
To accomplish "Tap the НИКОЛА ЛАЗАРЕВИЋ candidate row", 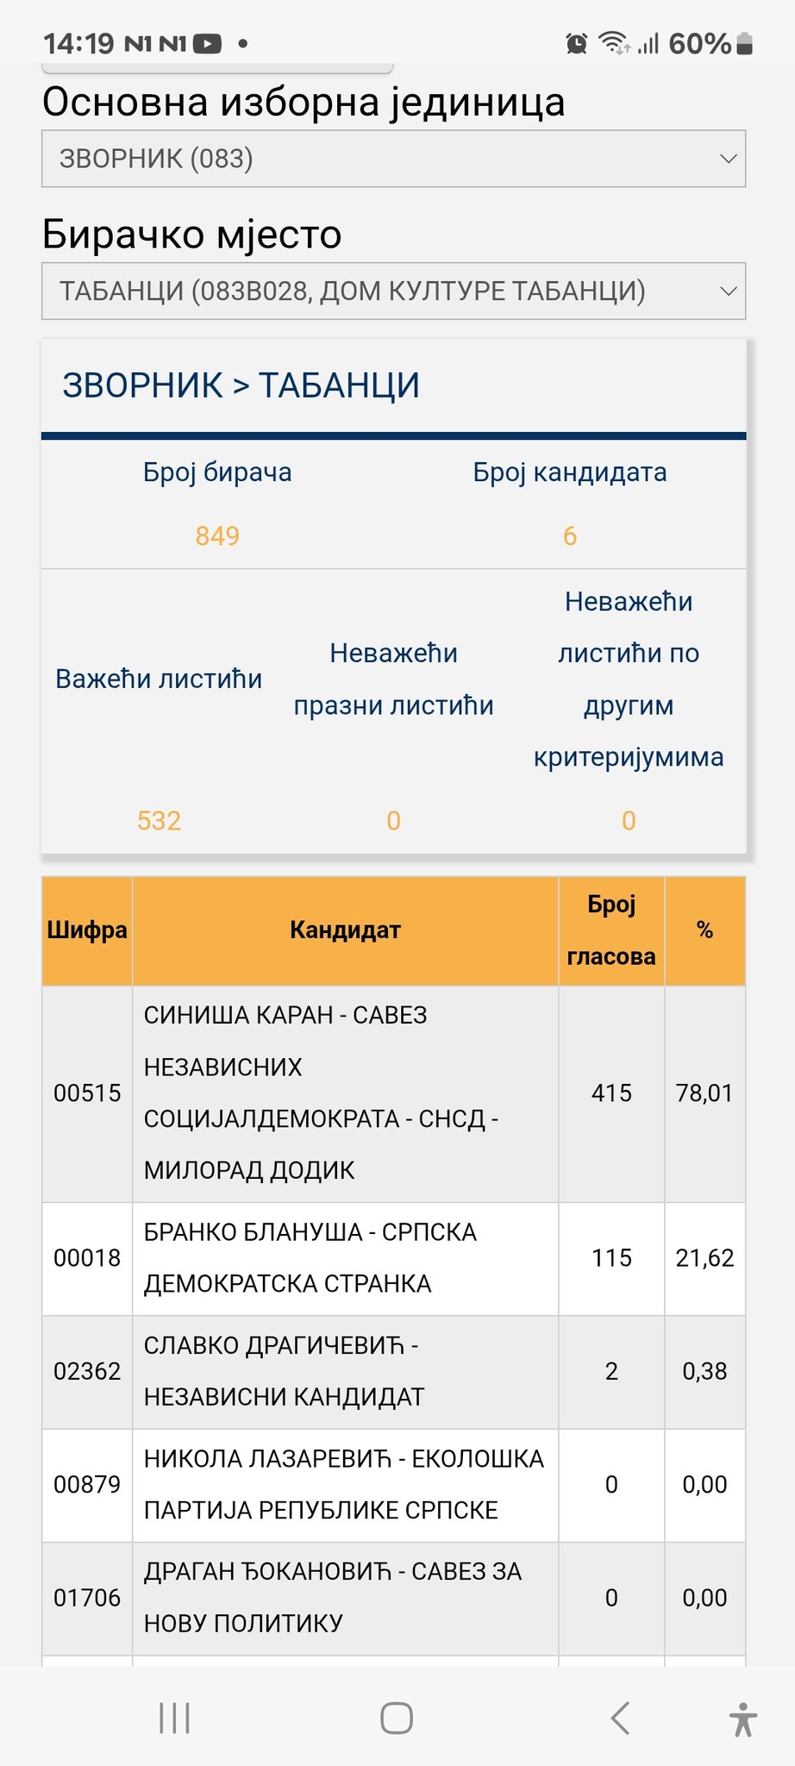I will 345,1485.
